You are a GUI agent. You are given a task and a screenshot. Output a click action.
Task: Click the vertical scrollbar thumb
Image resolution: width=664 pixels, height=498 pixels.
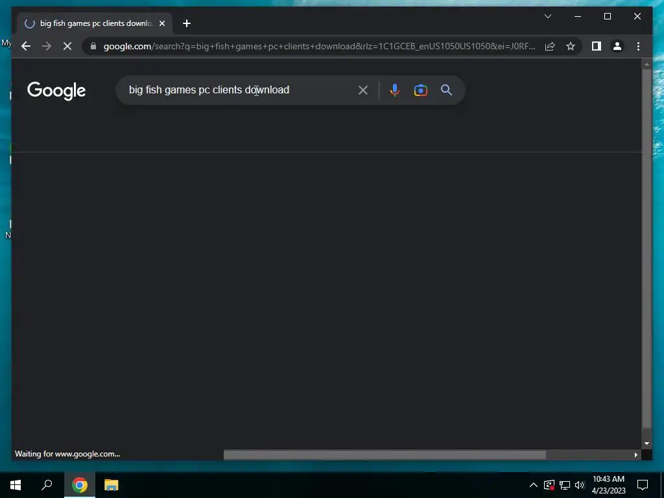646,248
